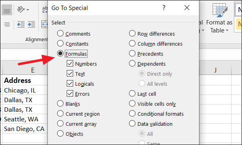The image size is (242, 145).
Task: Click the Decrease Indent icon
Action: tap(21, 24)
